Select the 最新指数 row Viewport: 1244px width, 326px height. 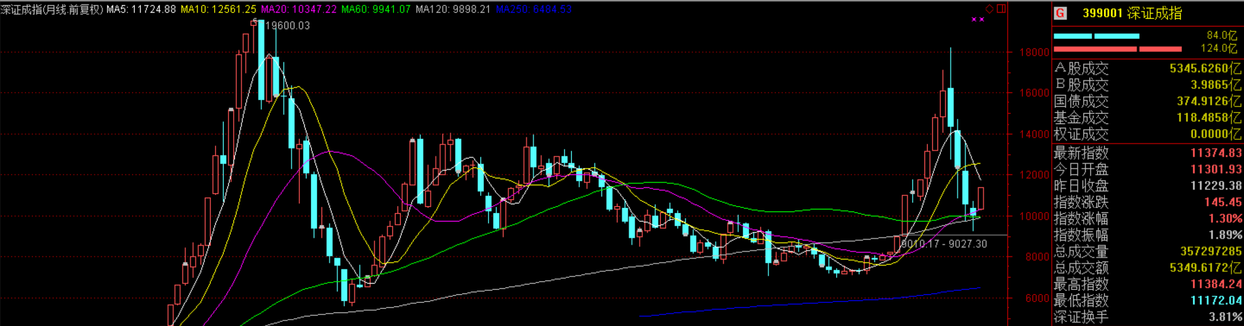point(1147,153)
